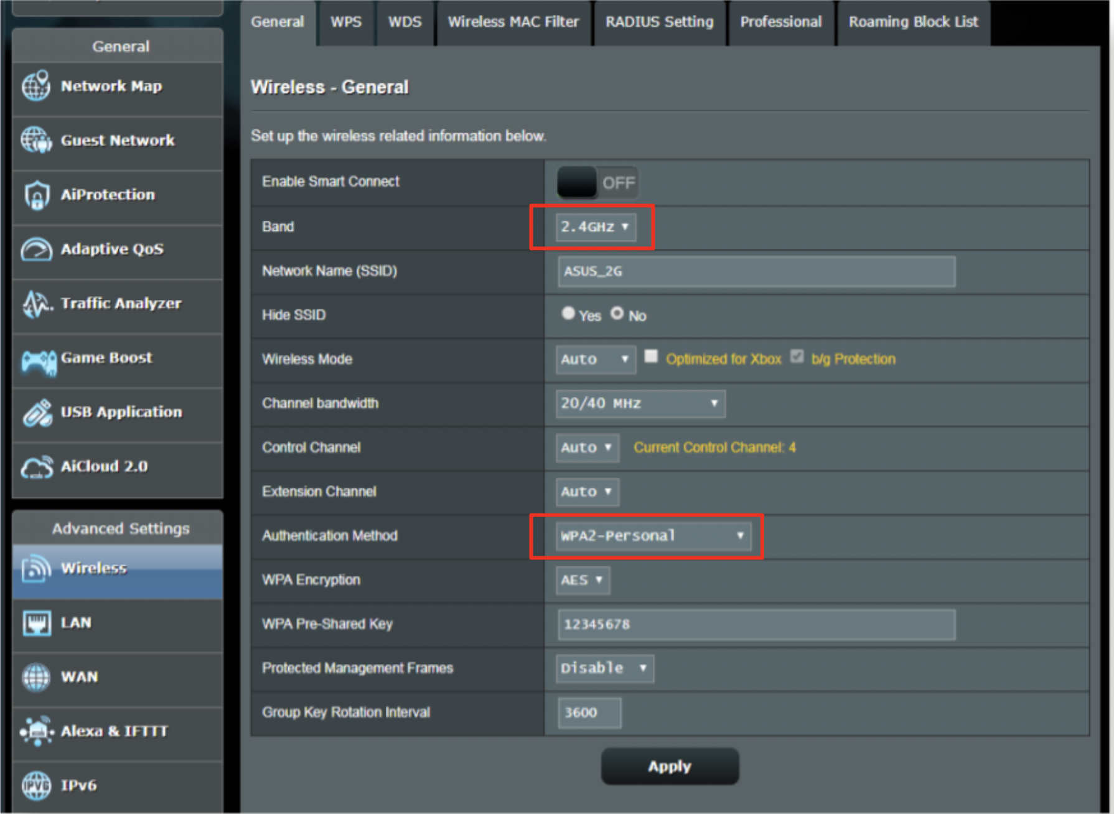Click the AiProtection shield icon
Image resolution: width=1114 pixels, height=814 pixels.
36,195
